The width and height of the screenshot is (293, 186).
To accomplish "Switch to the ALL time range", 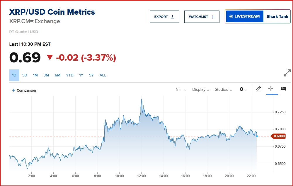I will [x=103, y=75].
